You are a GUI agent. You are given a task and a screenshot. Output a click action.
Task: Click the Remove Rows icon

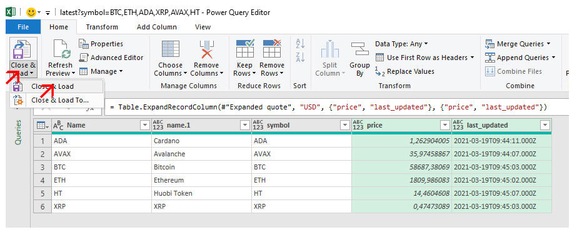[x=272, y=48]
